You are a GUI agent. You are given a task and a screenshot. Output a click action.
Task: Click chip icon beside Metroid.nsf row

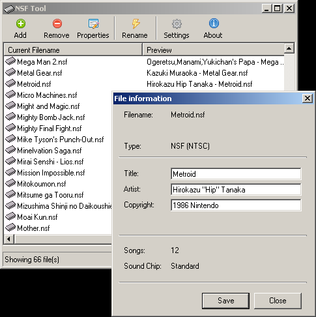(10, 83)
